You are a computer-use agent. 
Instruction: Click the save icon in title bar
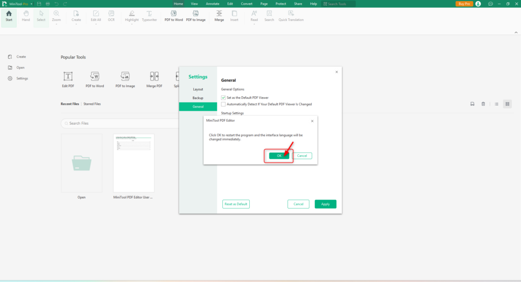click(x=39, y=4)
